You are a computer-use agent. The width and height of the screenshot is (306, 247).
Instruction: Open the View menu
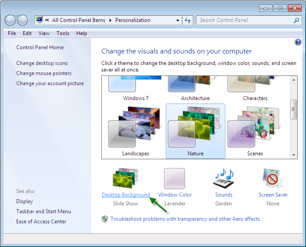(x=44, y=33)
